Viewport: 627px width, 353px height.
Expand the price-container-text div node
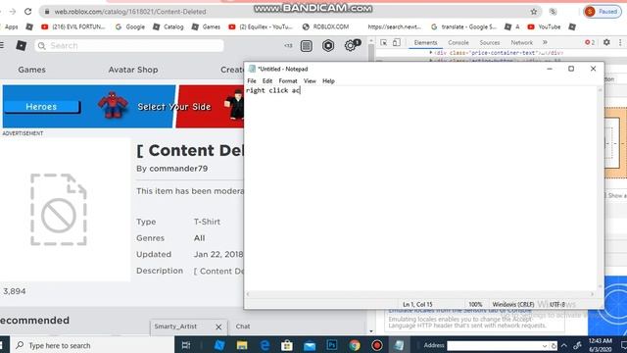click(431, 53)
